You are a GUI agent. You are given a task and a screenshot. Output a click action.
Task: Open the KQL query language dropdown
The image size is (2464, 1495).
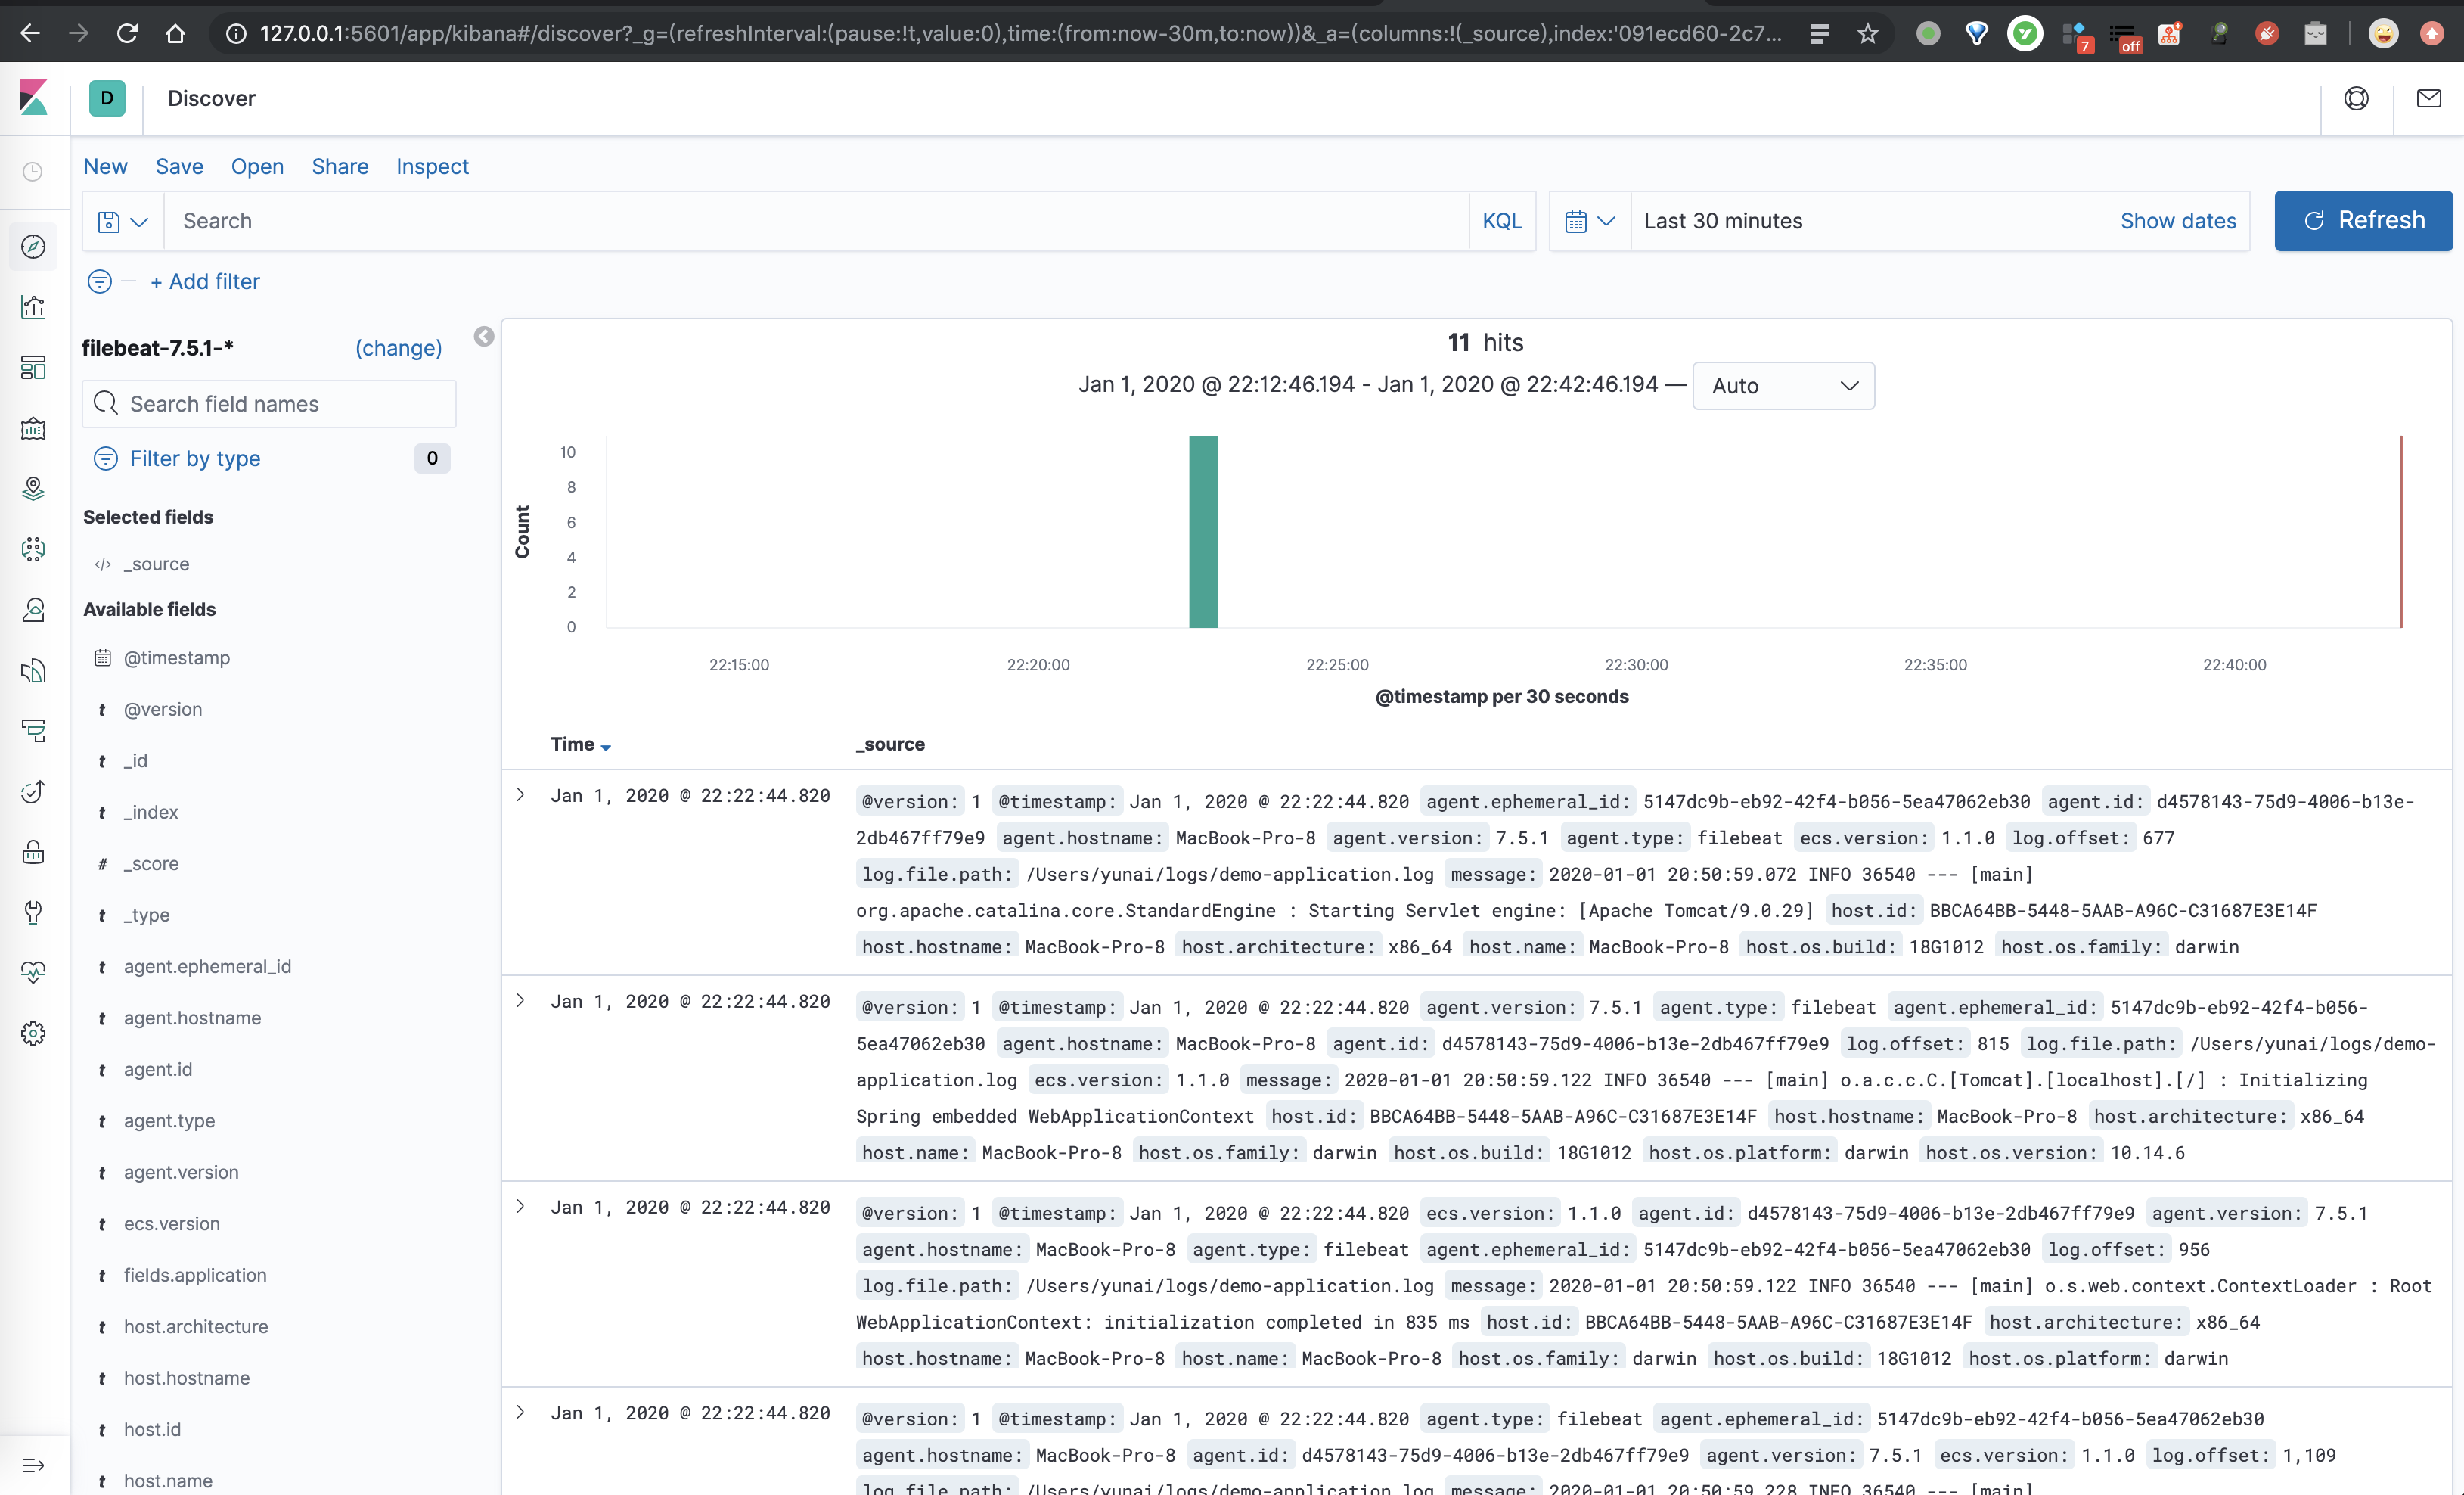coord(1501,220)
